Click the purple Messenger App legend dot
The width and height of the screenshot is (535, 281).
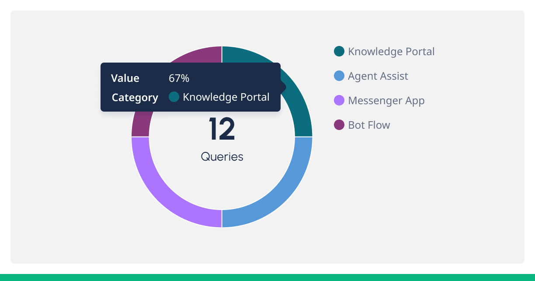339,101
